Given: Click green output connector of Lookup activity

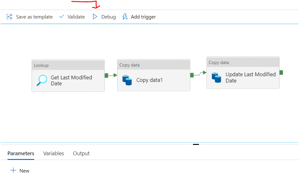Looking at the screenshot, I should 106,76.
